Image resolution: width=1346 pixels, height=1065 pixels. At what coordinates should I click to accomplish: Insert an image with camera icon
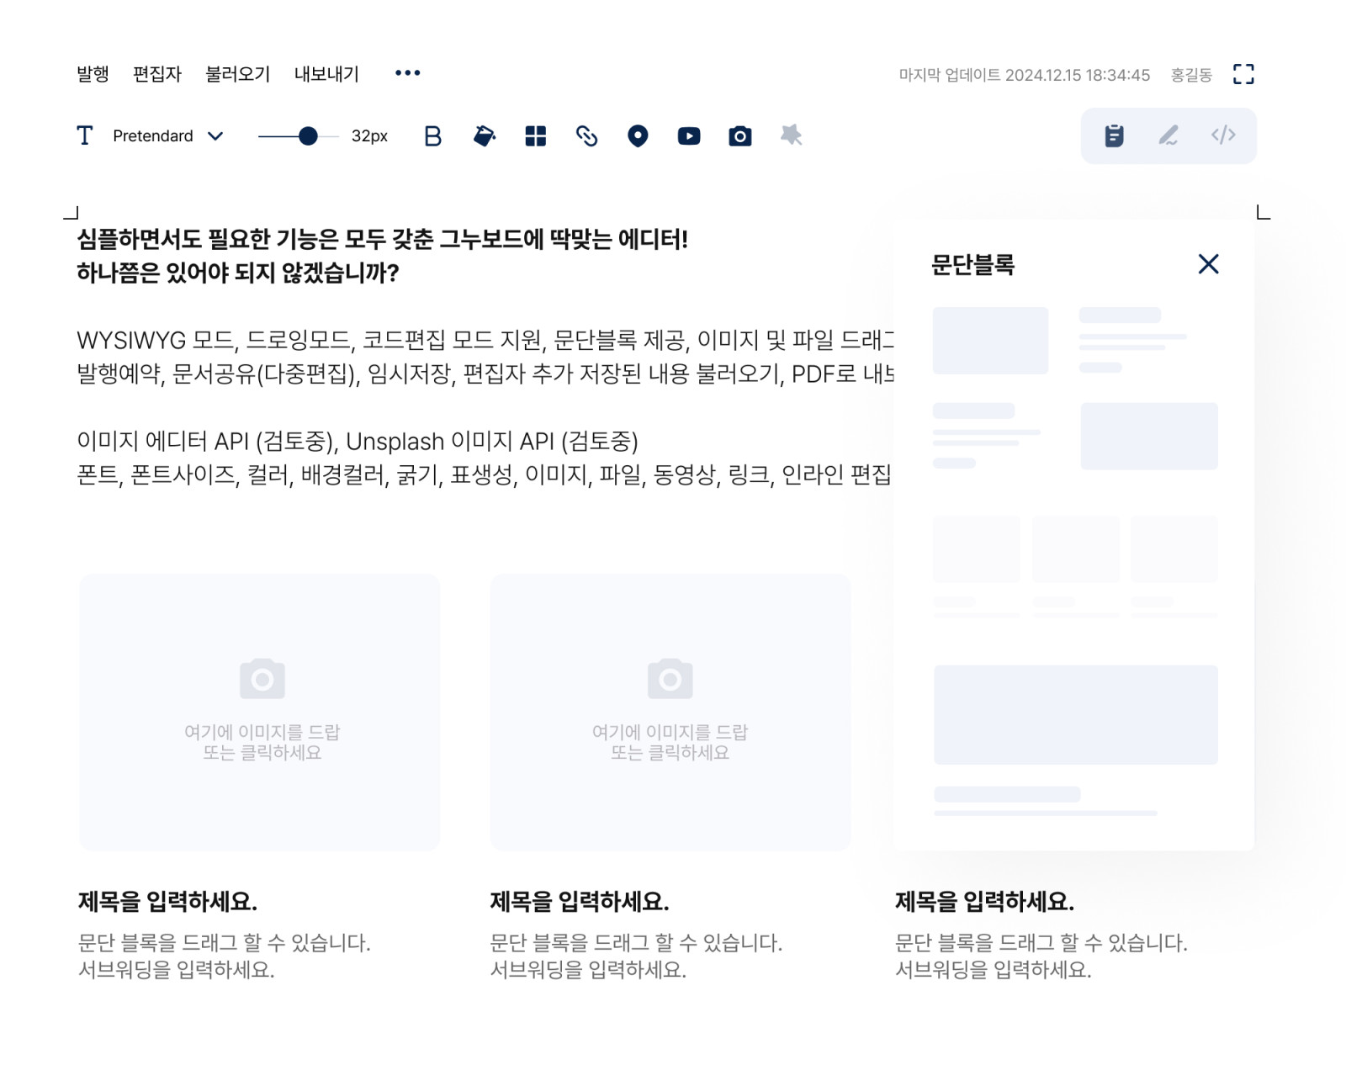[x=739, y=136]
